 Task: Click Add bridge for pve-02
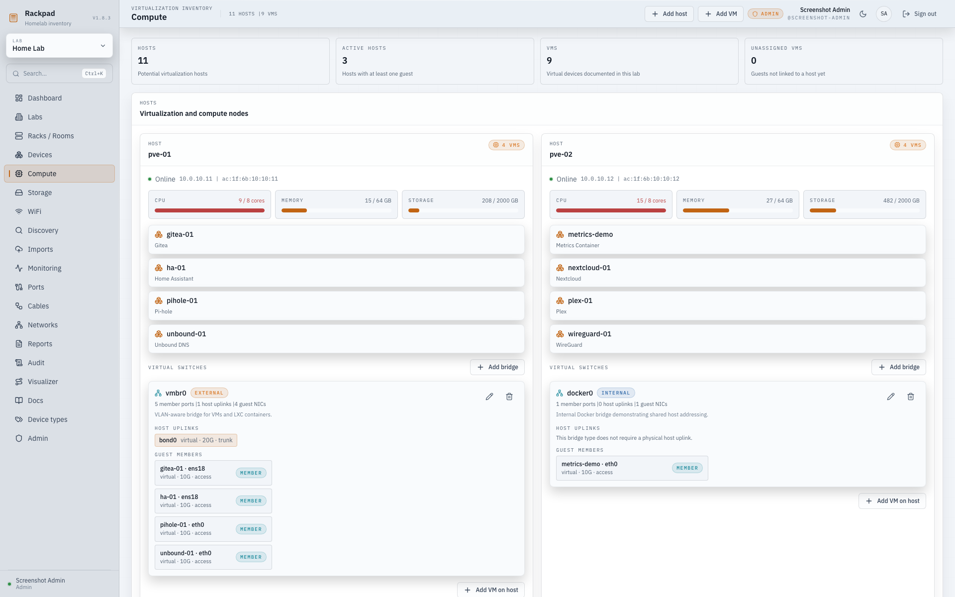tap(898, 367)
